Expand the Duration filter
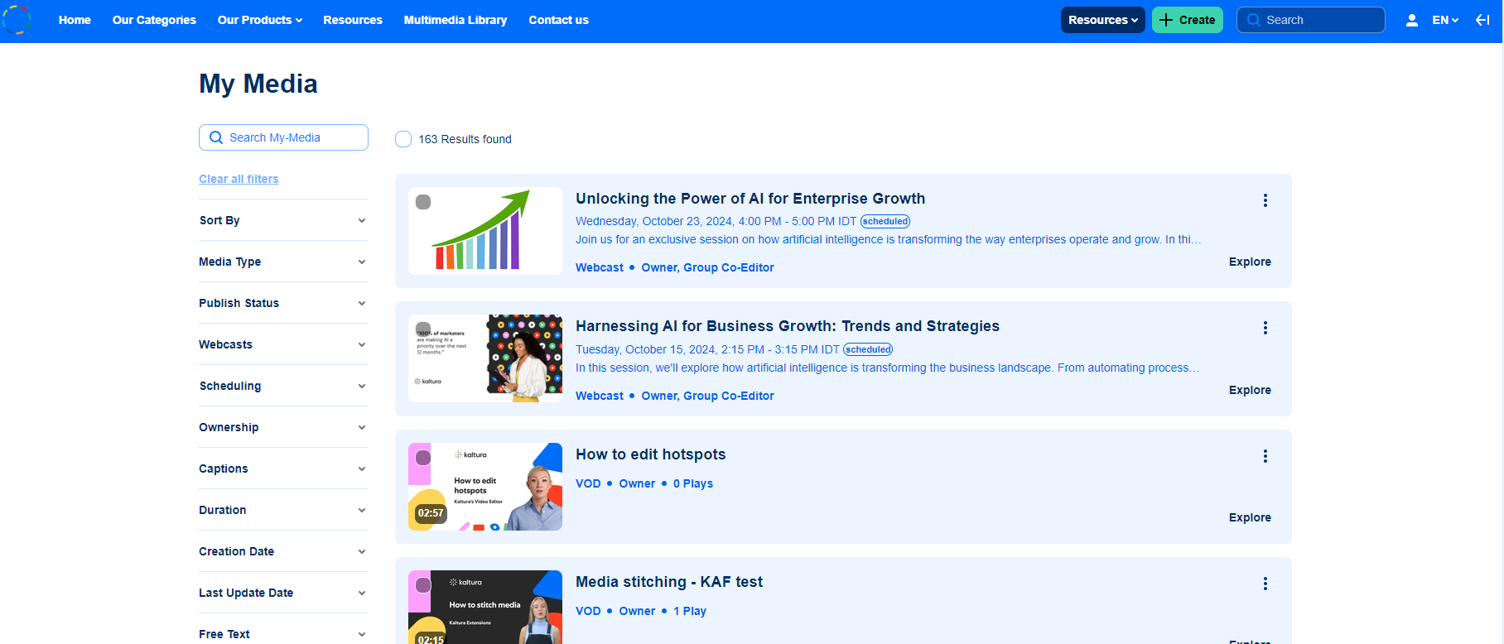1504x644 pixels. pyautogui.click(x=283, y=510)
